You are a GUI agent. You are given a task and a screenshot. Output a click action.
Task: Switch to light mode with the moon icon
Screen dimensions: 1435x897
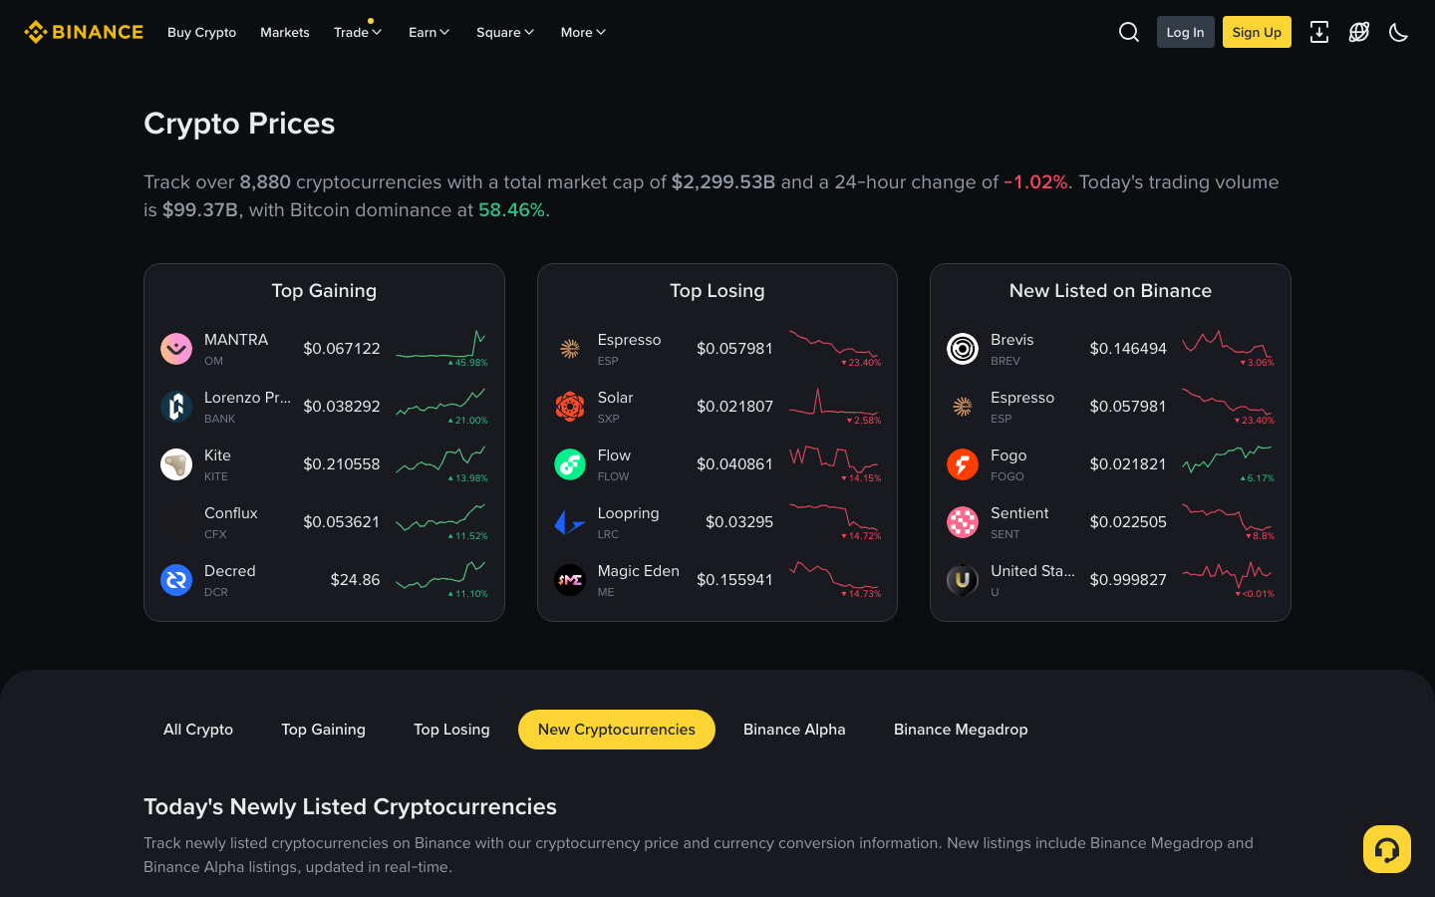pyautogui.click(x=1398, y=32)
